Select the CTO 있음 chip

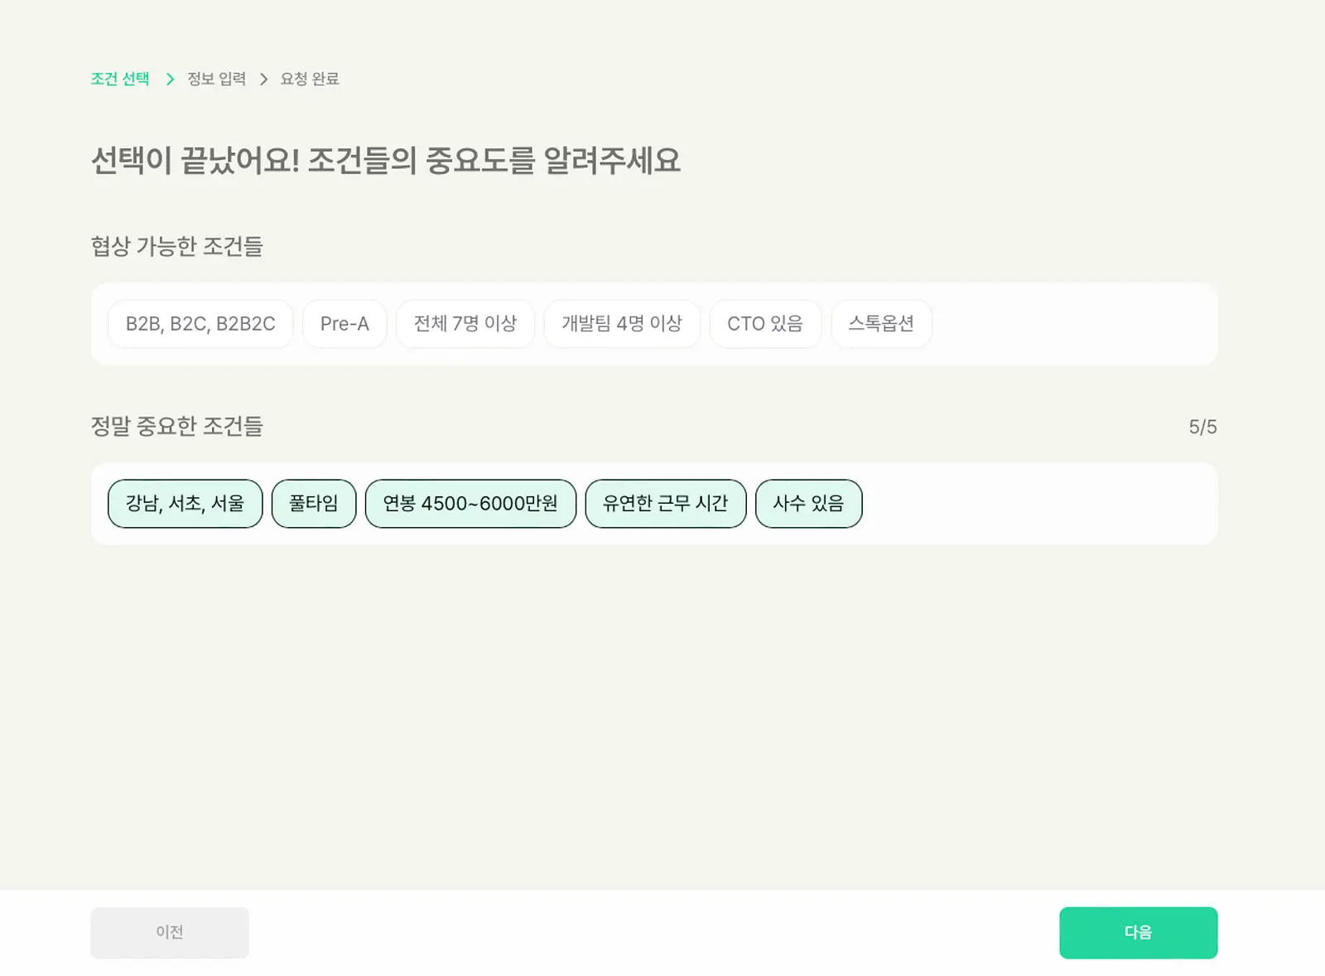[x=765, y=324]
